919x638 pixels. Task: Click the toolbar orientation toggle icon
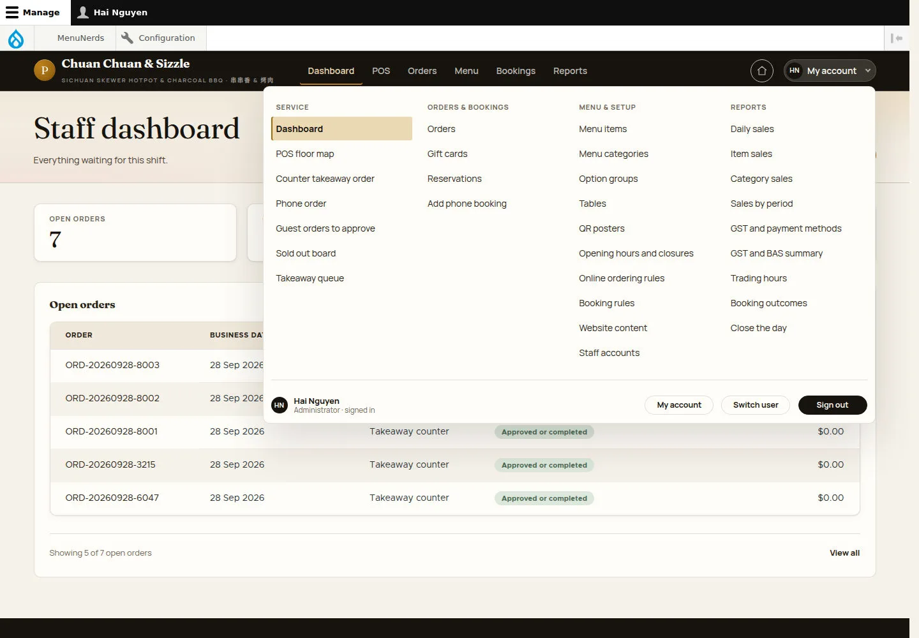[x=897, y=38]
